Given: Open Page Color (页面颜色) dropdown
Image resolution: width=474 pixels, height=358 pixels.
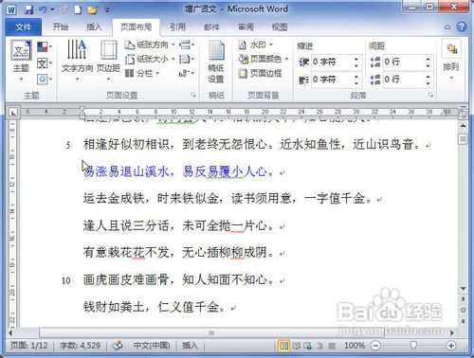Looking at the screenshot, I should click(x=264, y=59).
